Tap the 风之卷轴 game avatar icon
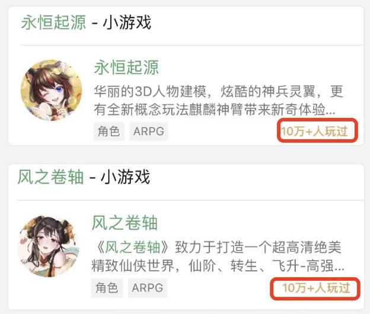This screenshot has height=314, width=370. (x=49, y=246)
